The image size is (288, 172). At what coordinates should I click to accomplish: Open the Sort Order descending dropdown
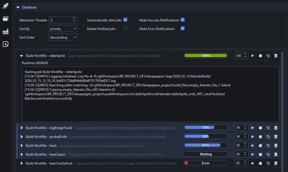(63, 37)
